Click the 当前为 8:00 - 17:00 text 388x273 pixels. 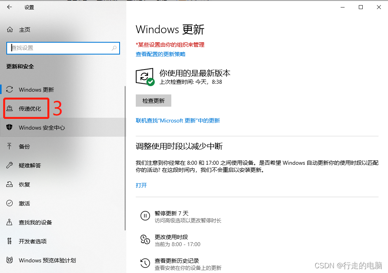coord(177,244)
